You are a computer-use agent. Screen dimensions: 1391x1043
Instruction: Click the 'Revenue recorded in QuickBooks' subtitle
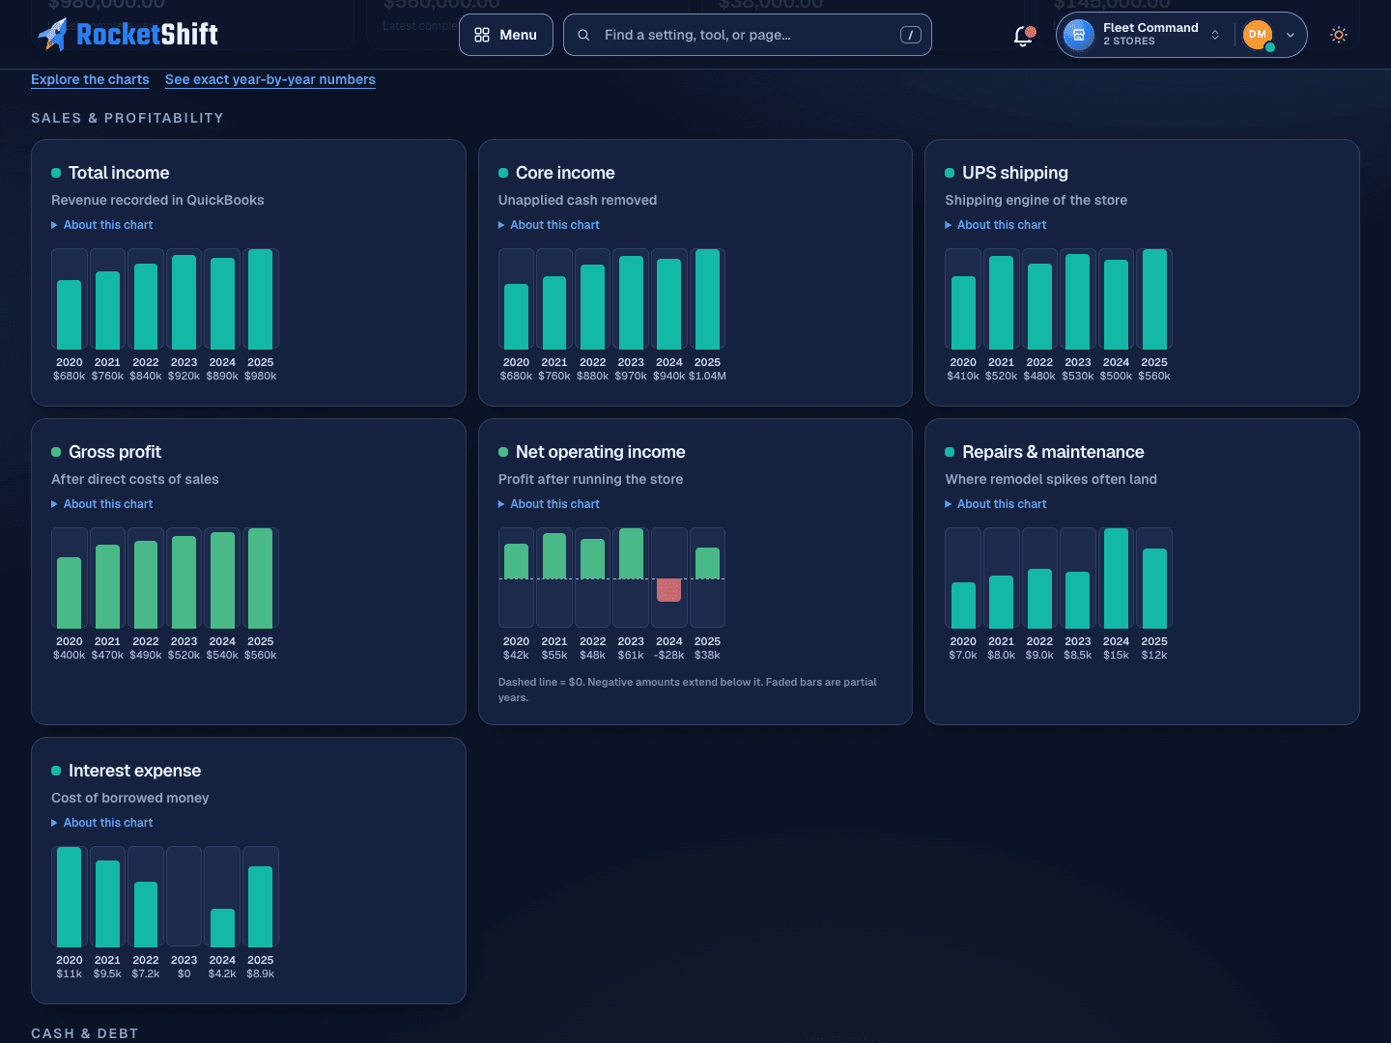click(x=157, y=200)
